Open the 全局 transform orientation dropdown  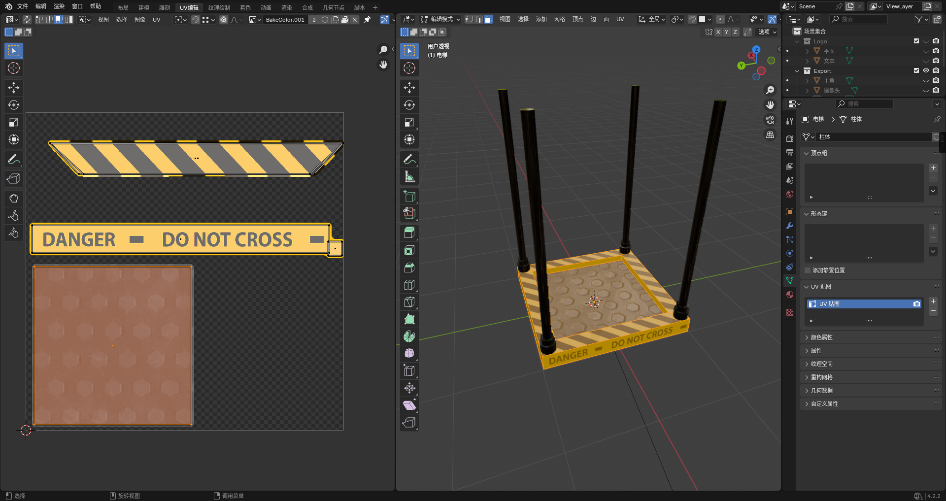(x=651, y=19)
